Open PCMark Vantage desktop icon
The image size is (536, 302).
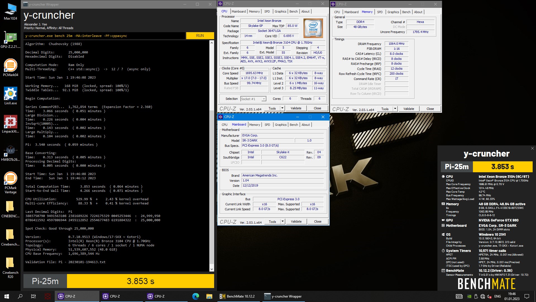[10, 183]
